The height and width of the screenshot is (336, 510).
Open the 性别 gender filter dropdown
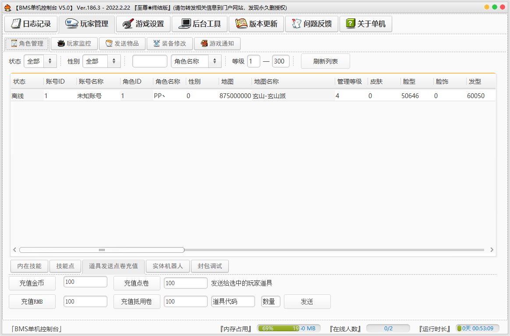101,61
